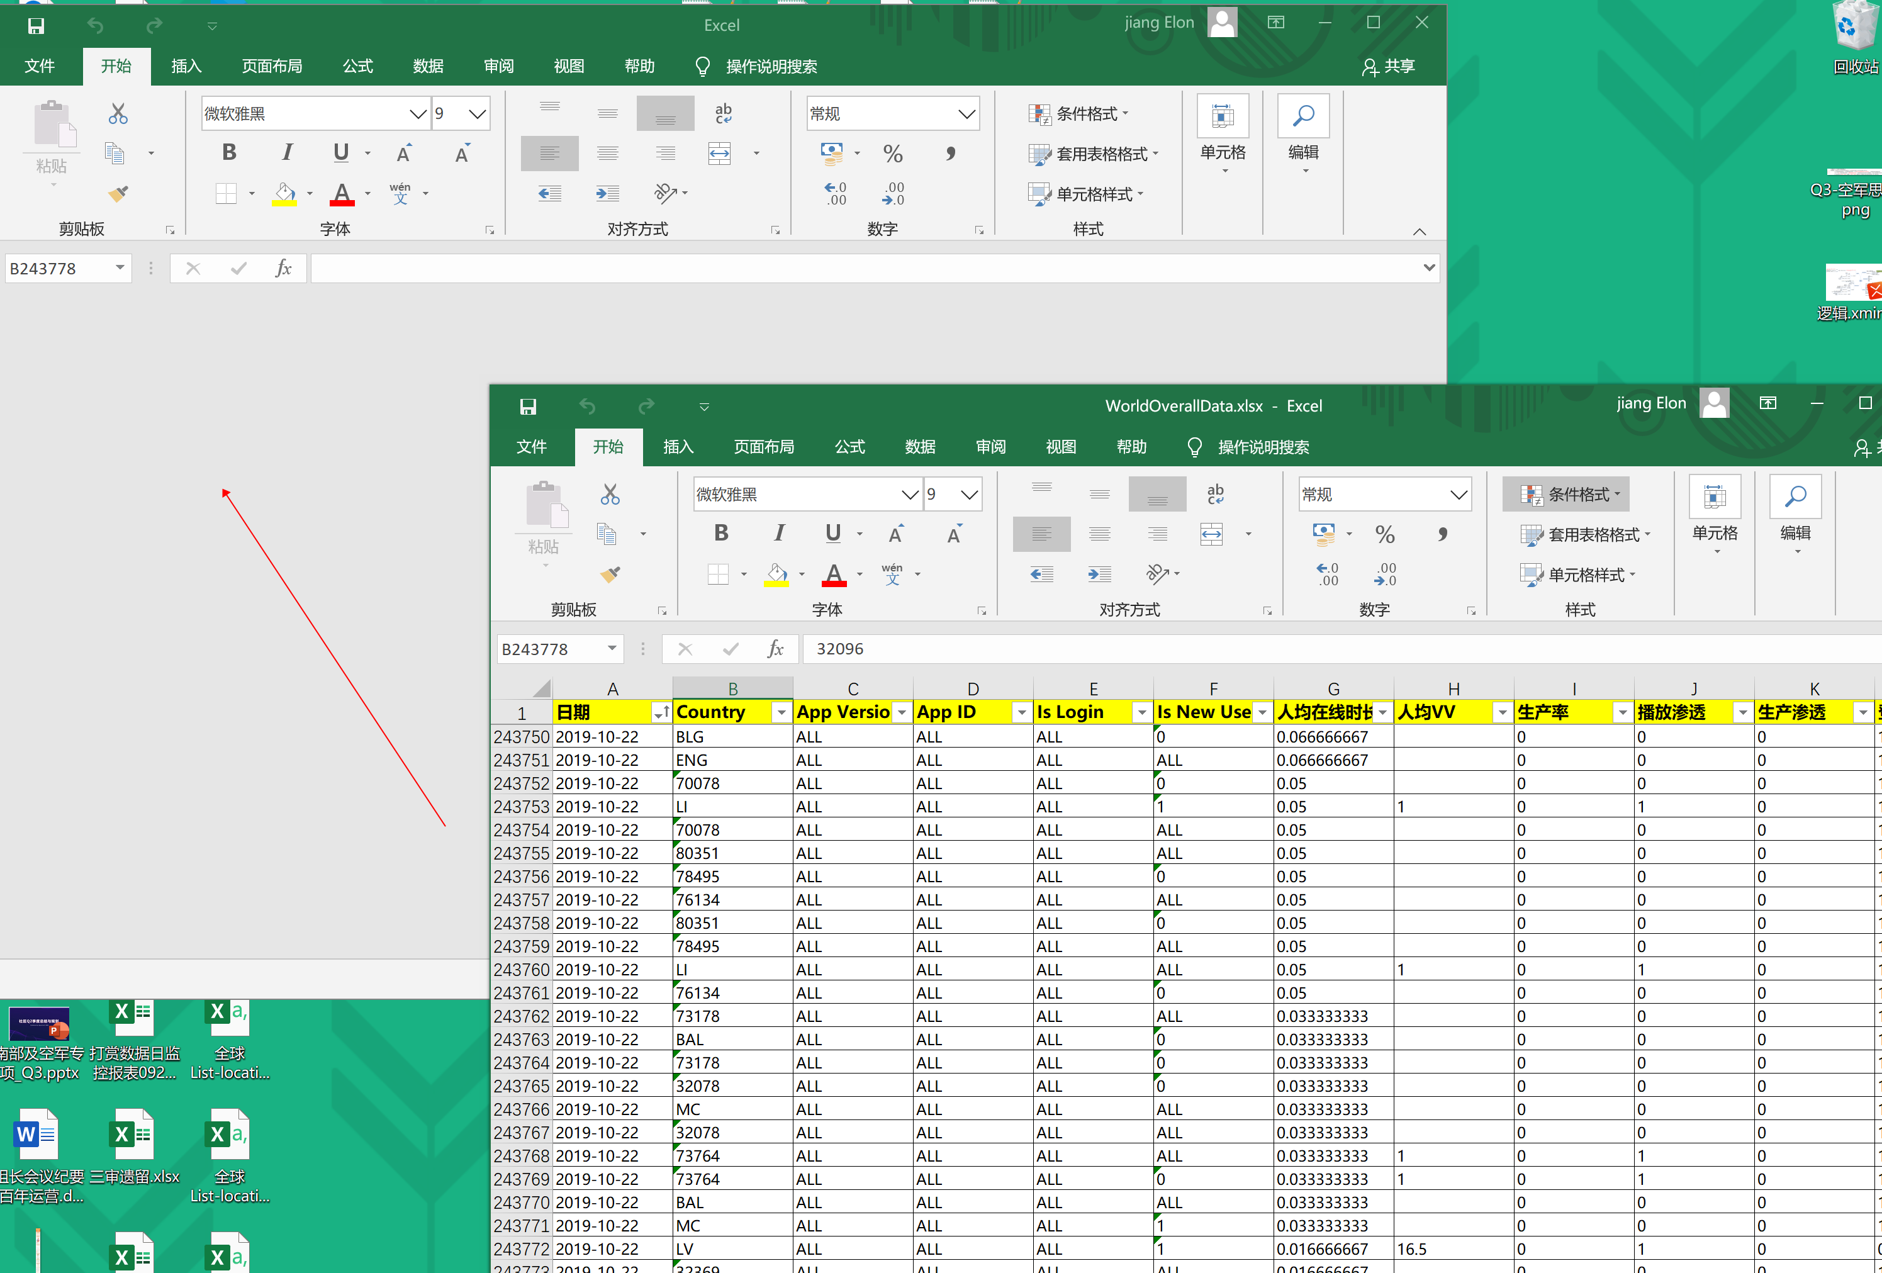Click red font color A in WorldOverallData window
This screenshot has height=1273, width=1882.
tap(834, 574)
